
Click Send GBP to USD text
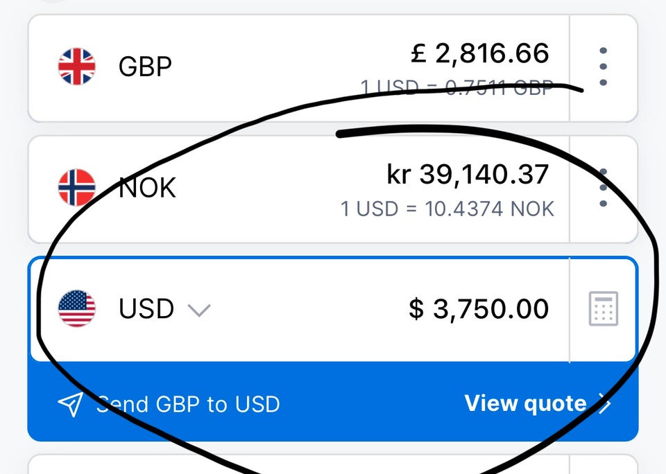(x=188, y=404)
